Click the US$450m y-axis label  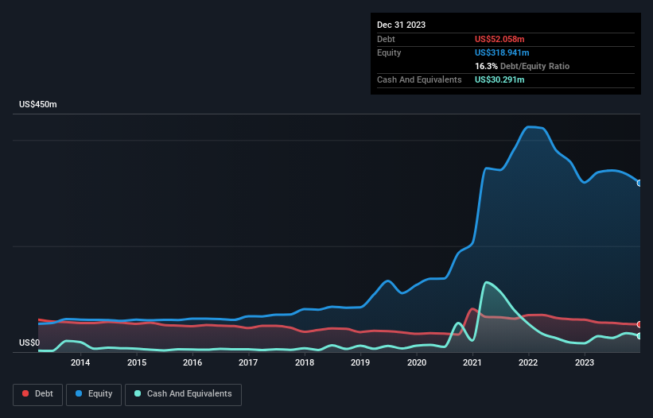point(38,104)
